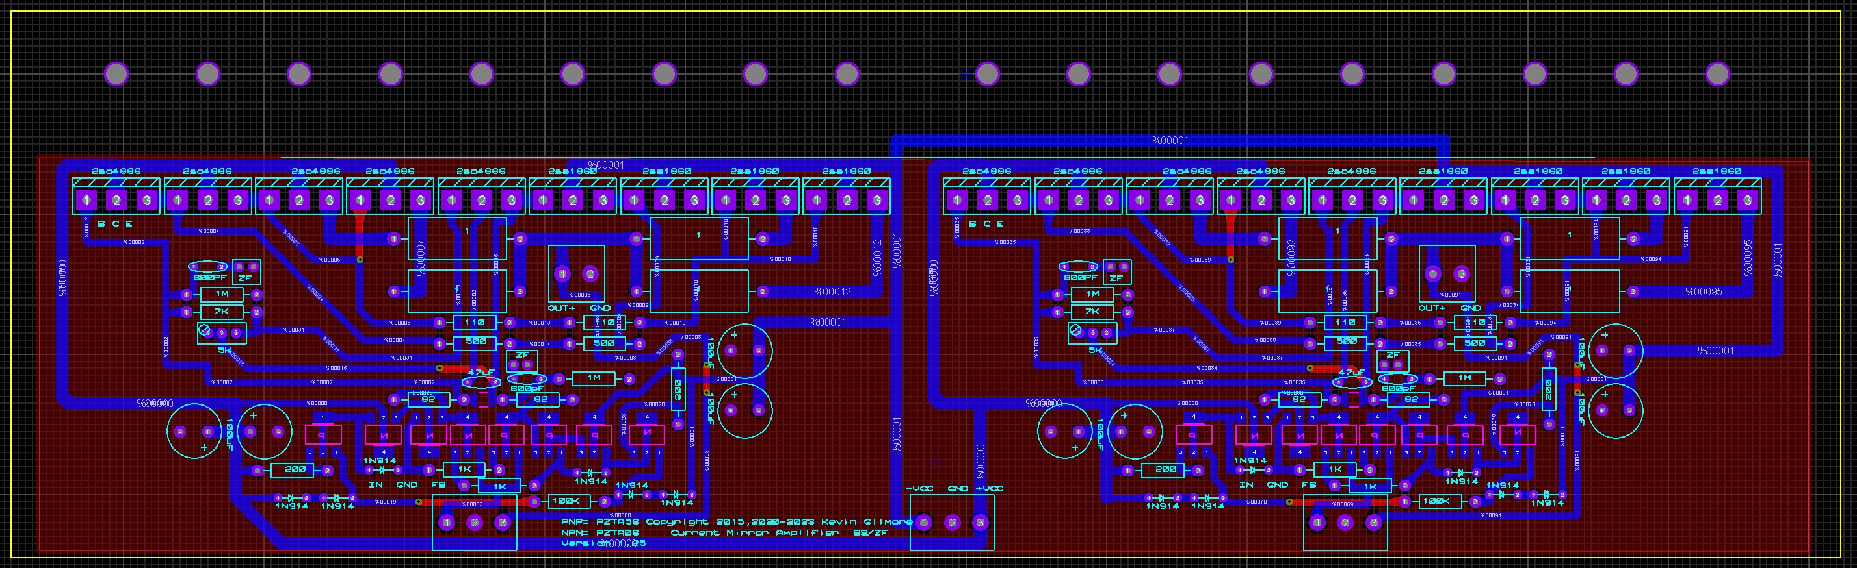Select the Current Mirror Amplifier text label
Image resolution: width=1857 pixels, height=568 pixels.
[754, 533]
